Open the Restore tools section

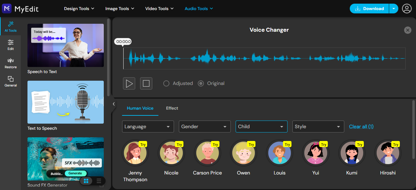[x=10, y=63]
